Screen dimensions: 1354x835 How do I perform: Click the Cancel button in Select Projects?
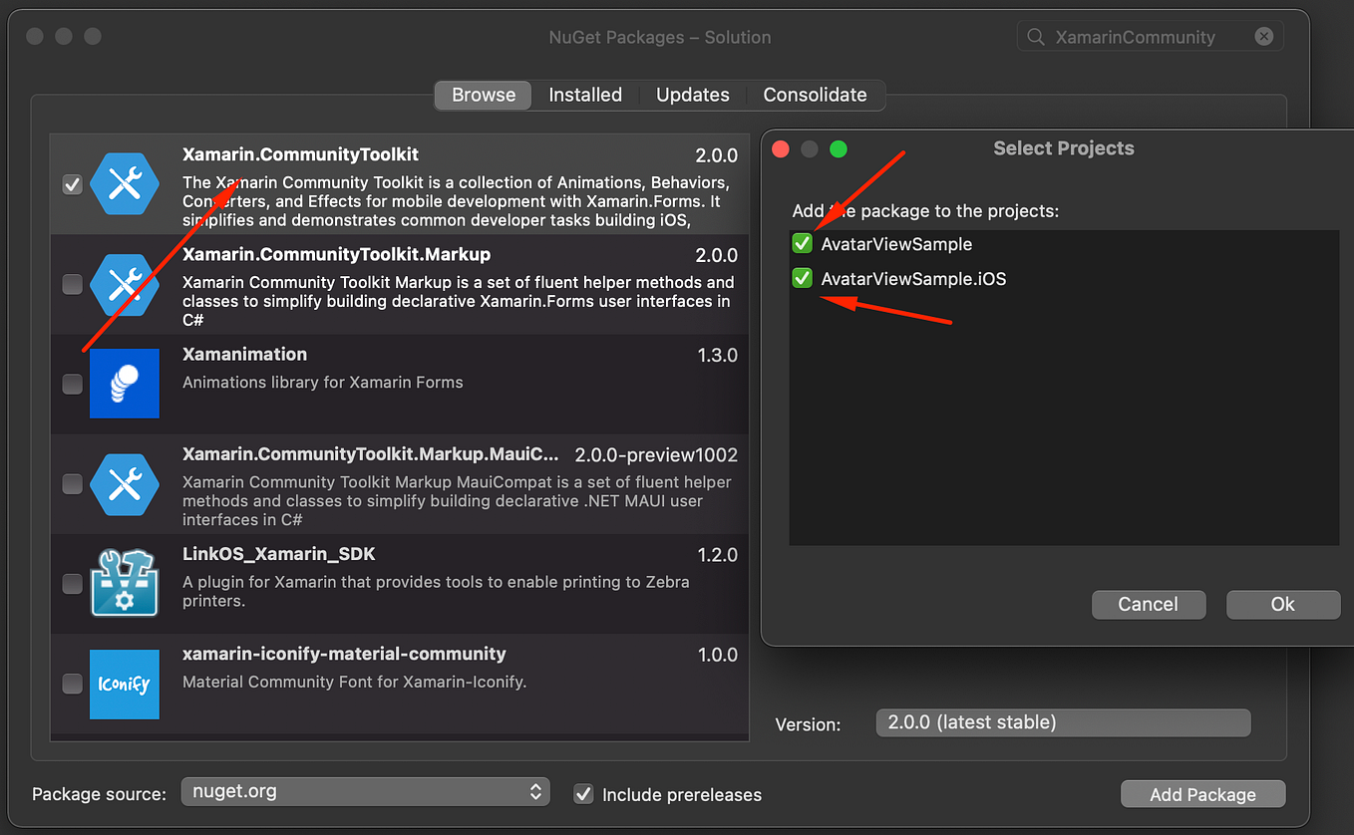[x=1149, y=604]
